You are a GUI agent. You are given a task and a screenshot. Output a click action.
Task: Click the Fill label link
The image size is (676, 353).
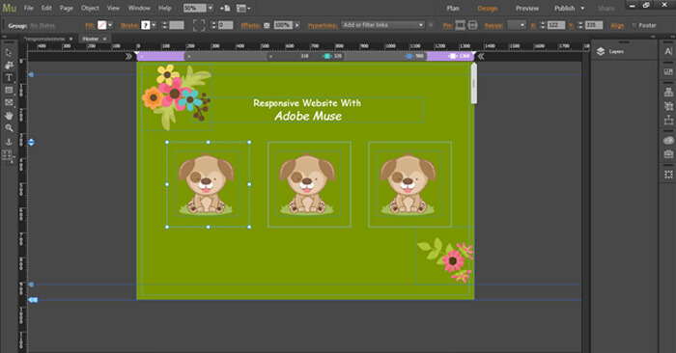click(90, 26)
